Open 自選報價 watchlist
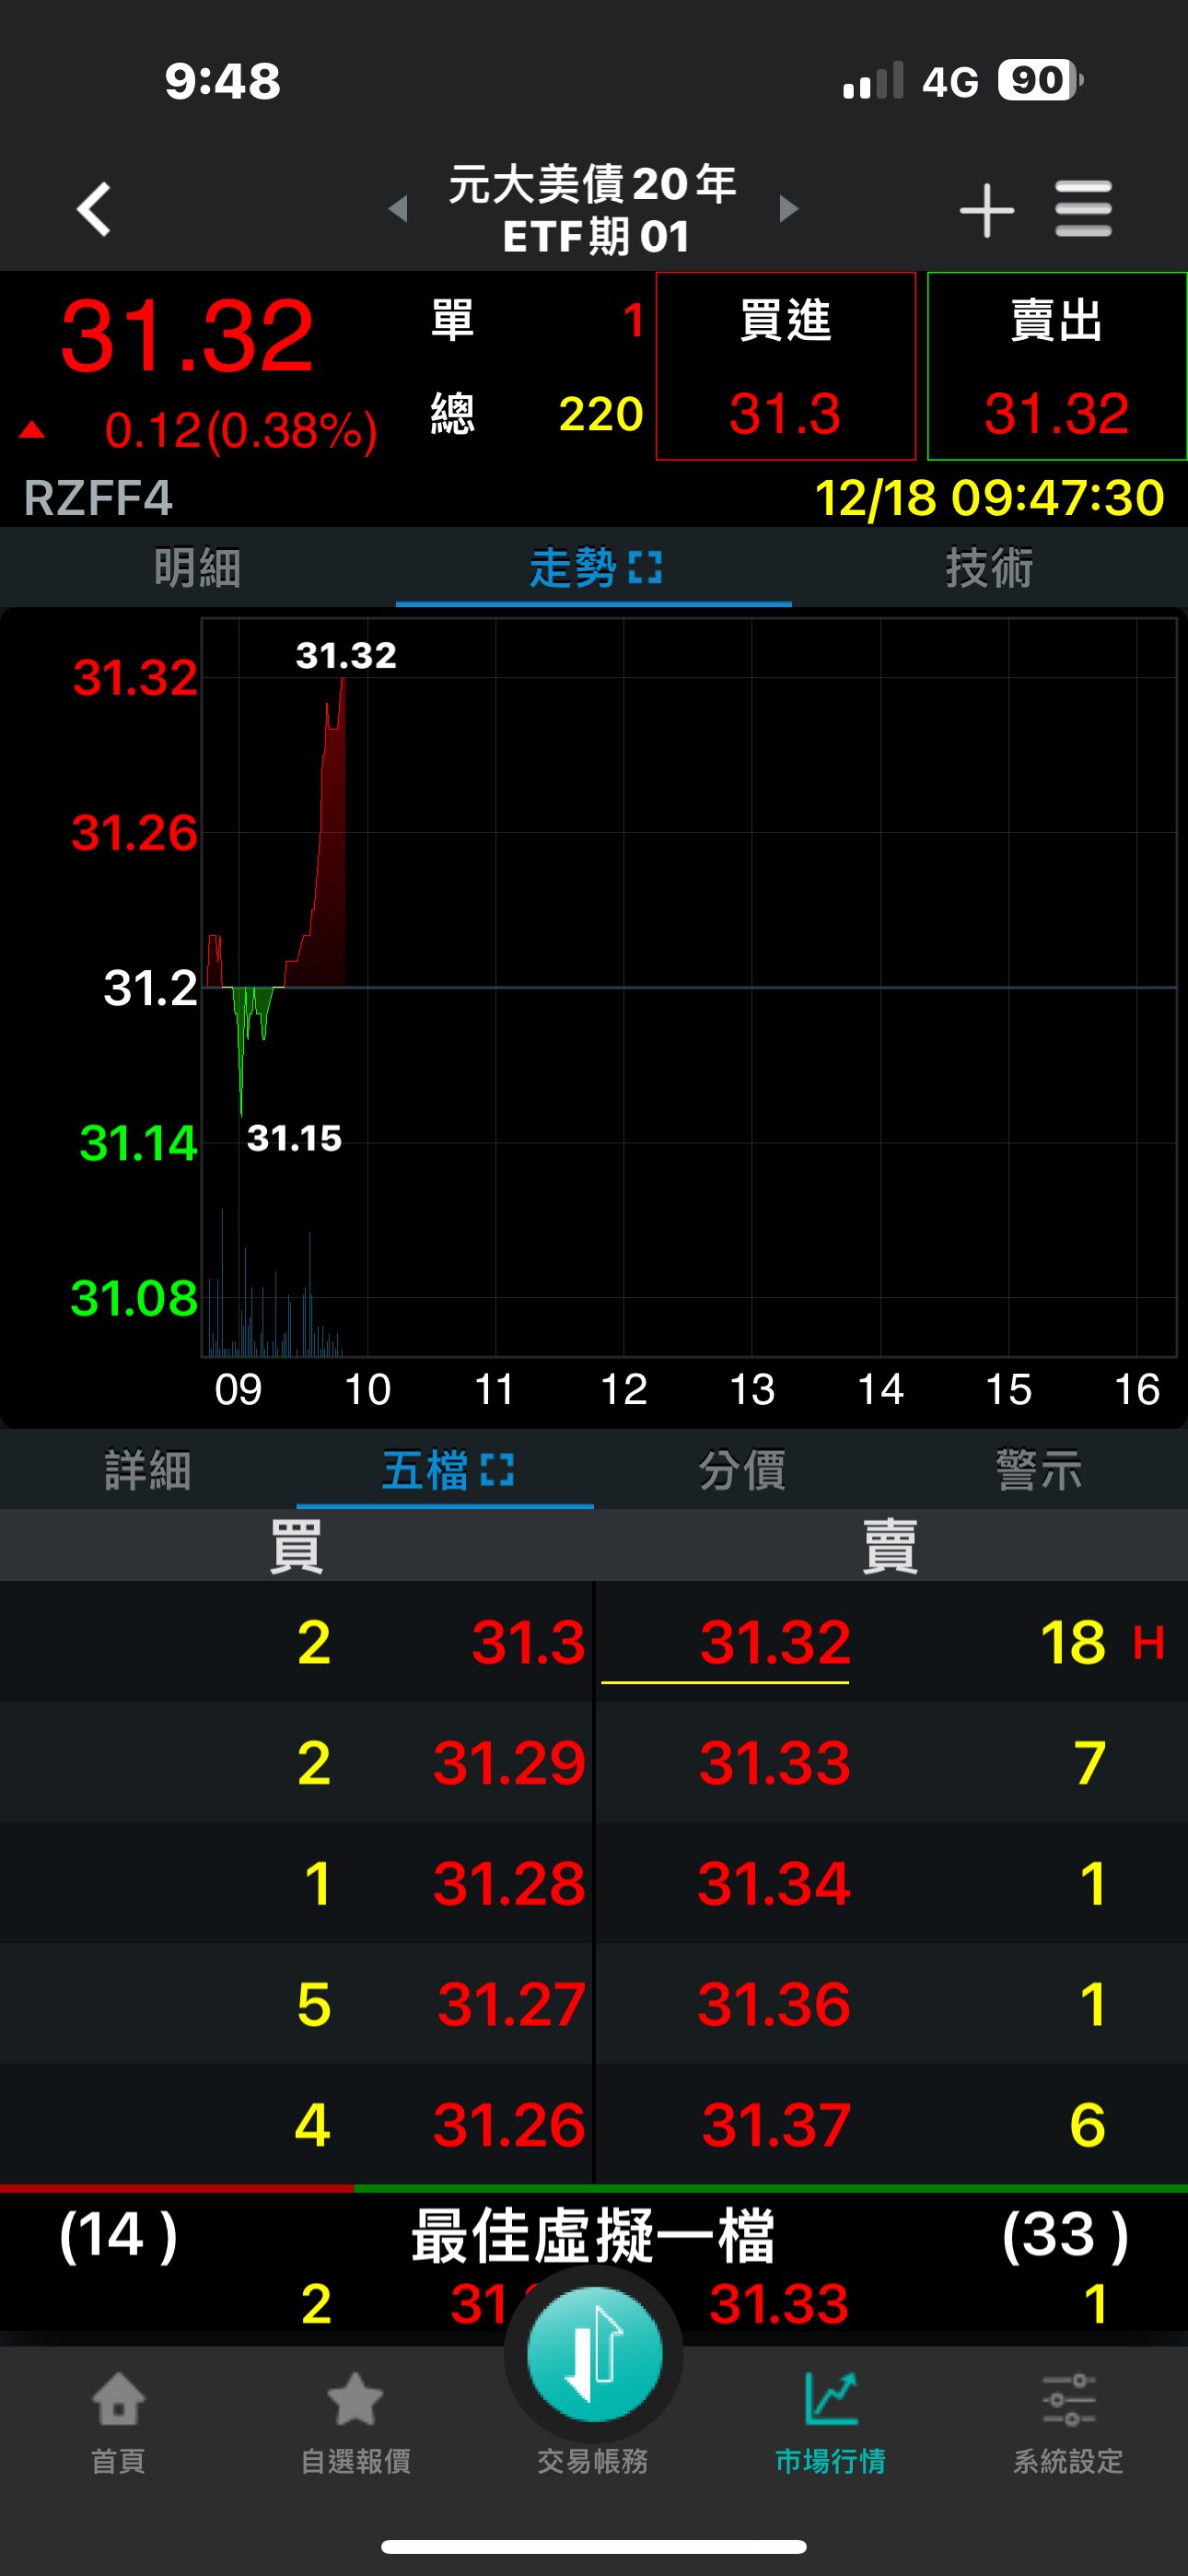 [x=356, y=2423]
